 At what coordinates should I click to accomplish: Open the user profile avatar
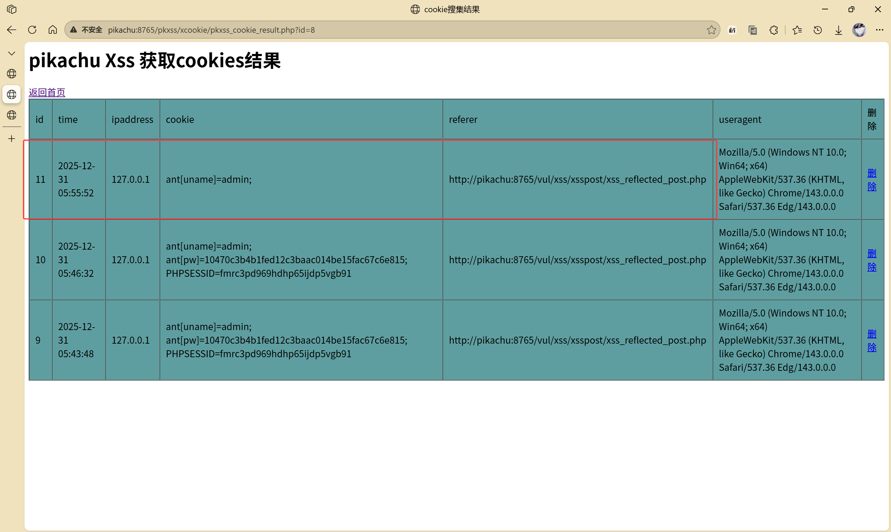point(859,30)
